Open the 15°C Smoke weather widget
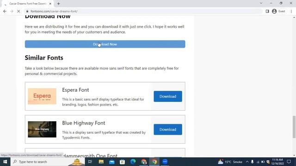Screen dimensions: 296x166 pos(230,162)
